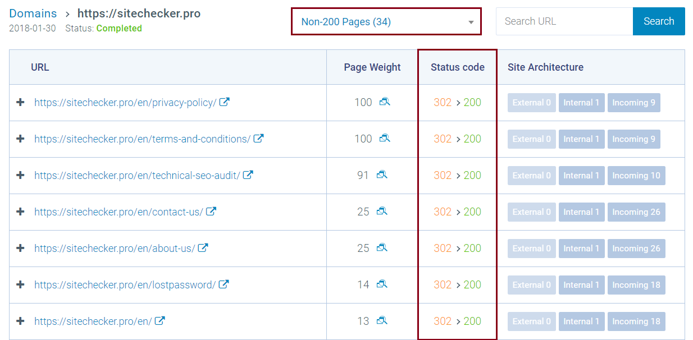
Task: Click the Incoming 10 badge
Action: click(636, 176)
